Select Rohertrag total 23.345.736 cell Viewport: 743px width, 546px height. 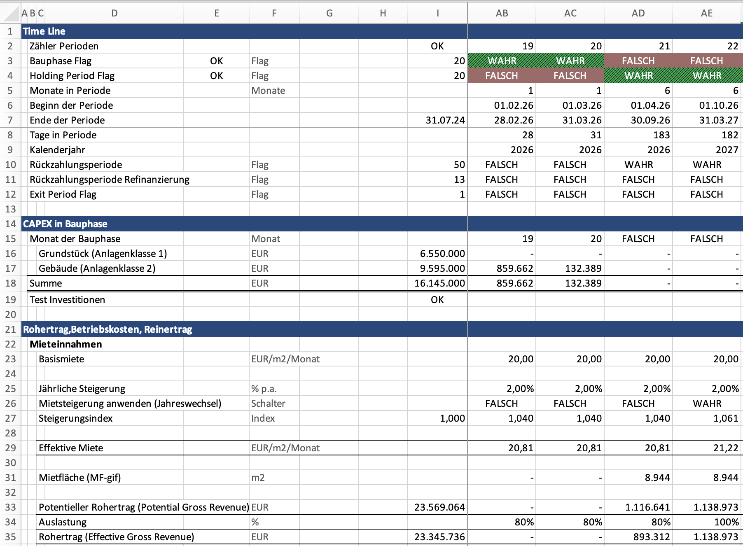point(439,537)
